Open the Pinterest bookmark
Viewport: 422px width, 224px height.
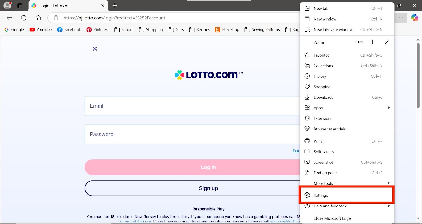click(x=98, y=29)
